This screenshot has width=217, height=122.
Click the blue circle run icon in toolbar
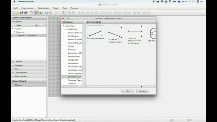(46, 13)
